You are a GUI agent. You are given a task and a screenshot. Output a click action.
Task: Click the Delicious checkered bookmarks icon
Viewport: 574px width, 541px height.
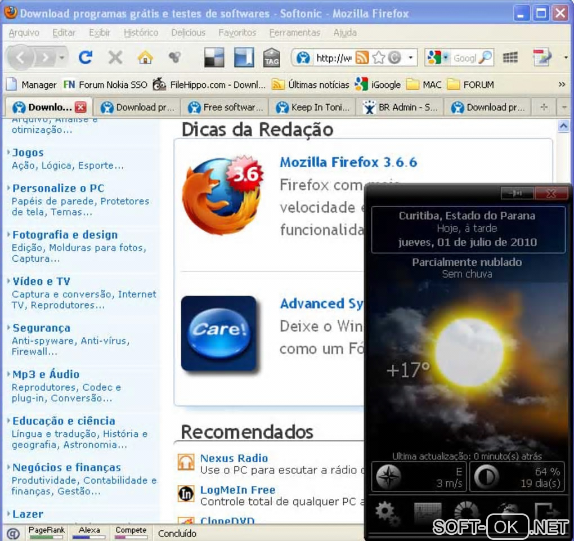point(214,57)
